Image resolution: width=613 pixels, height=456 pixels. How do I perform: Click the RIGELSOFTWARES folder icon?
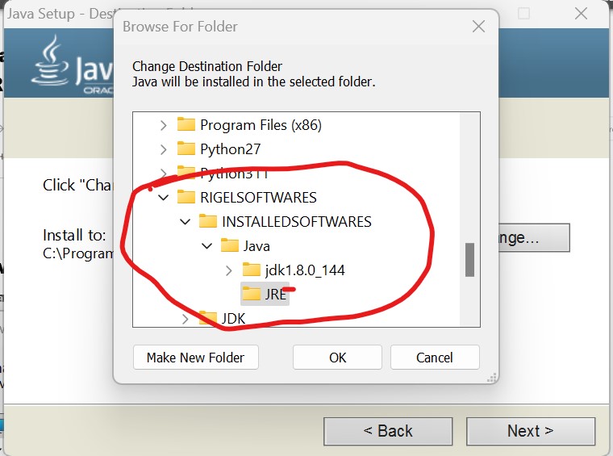(x=186, y=197)
